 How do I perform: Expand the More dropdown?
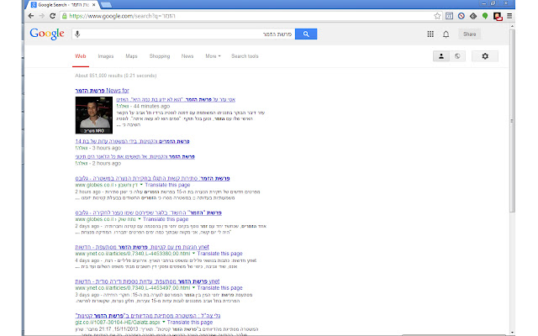[213, 56]
